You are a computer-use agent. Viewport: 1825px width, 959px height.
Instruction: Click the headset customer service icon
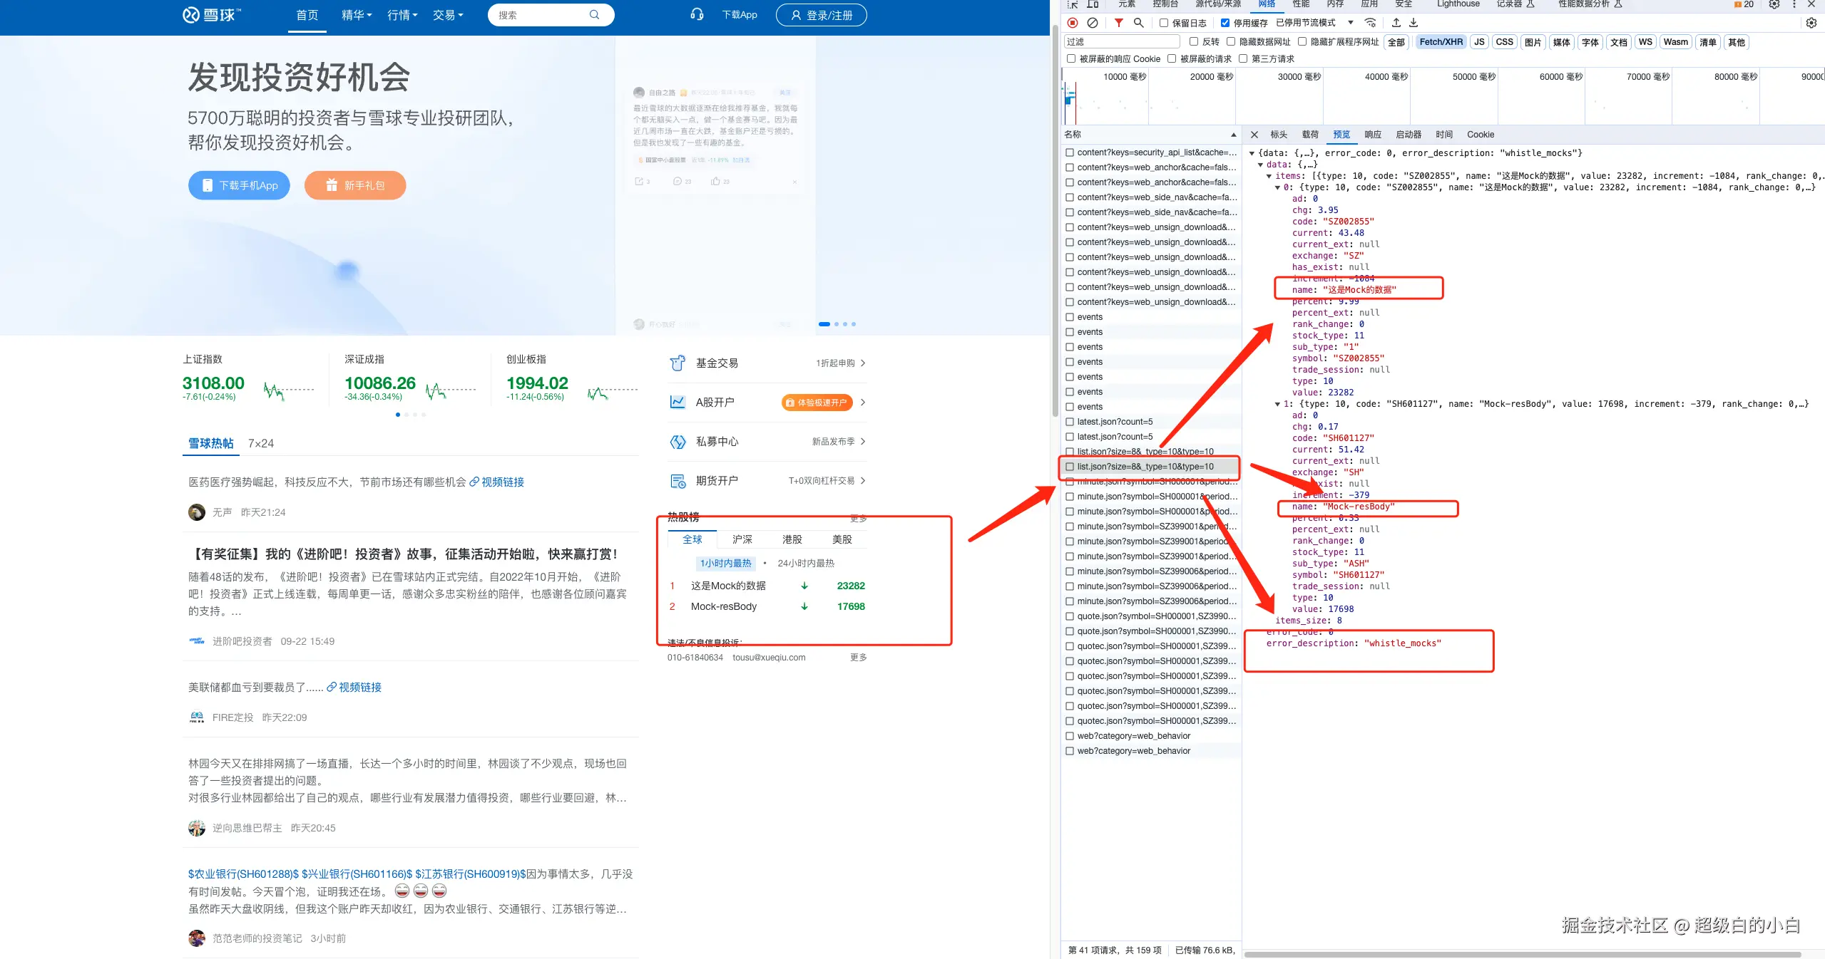pos(697,15)
